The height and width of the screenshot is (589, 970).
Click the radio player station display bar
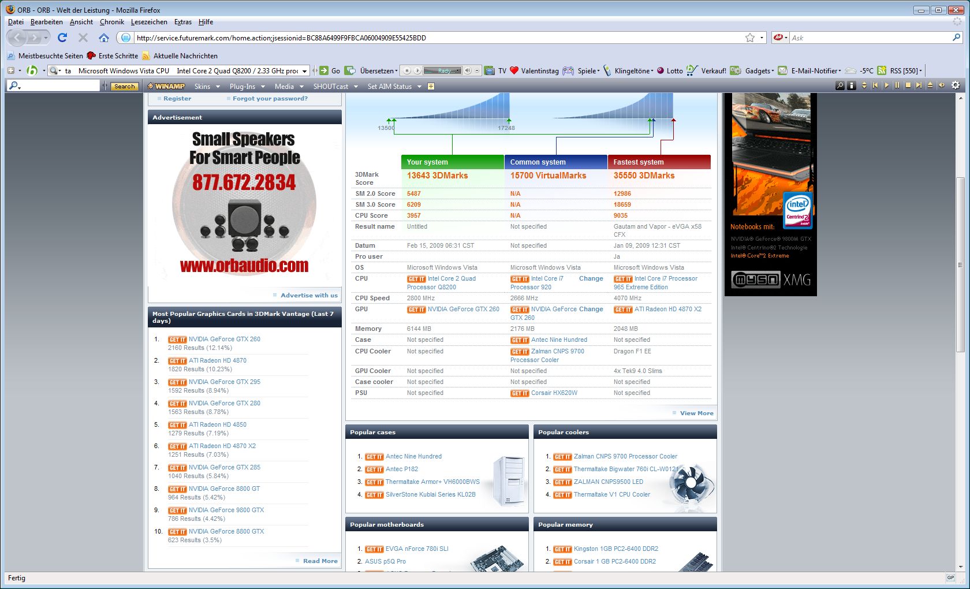click(442, 70)
